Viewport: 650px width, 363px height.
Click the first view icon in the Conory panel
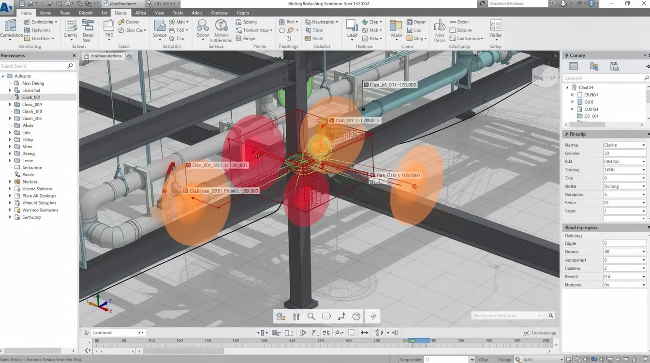[574, 67]
